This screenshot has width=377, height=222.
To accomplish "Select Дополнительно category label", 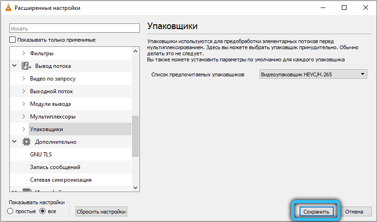I will pos(56,142).
